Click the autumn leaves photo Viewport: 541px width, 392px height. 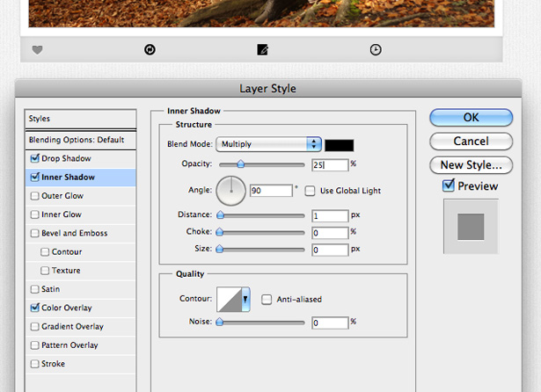[x=261, y=13]
